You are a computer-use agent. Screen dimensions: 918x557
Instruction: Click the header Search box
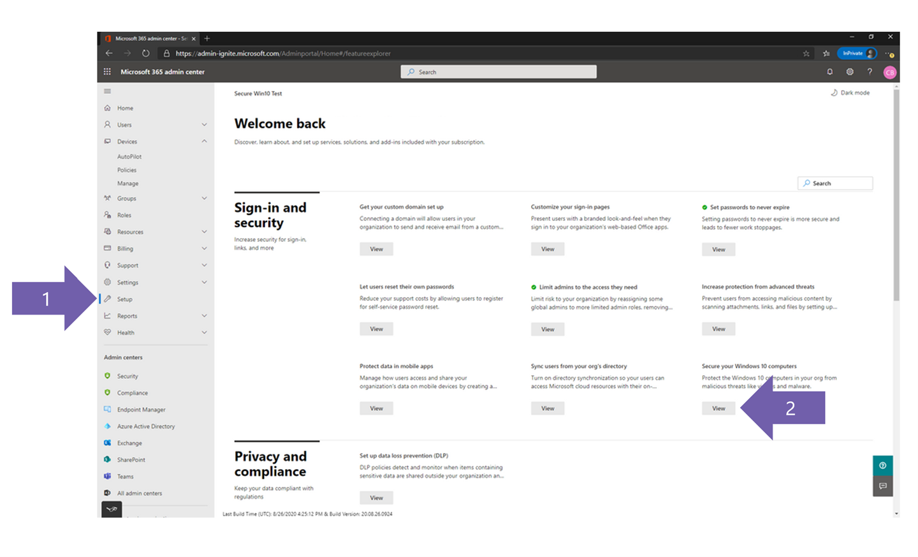(499, 72)
